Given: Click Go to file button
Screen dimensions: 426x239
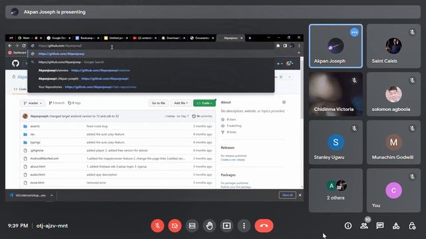Looking at the screenshot, I should (x=158, y=103).
